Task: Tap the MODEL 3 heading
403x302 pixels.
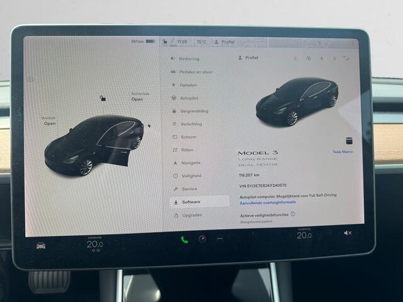Action: tap(258, 153)
